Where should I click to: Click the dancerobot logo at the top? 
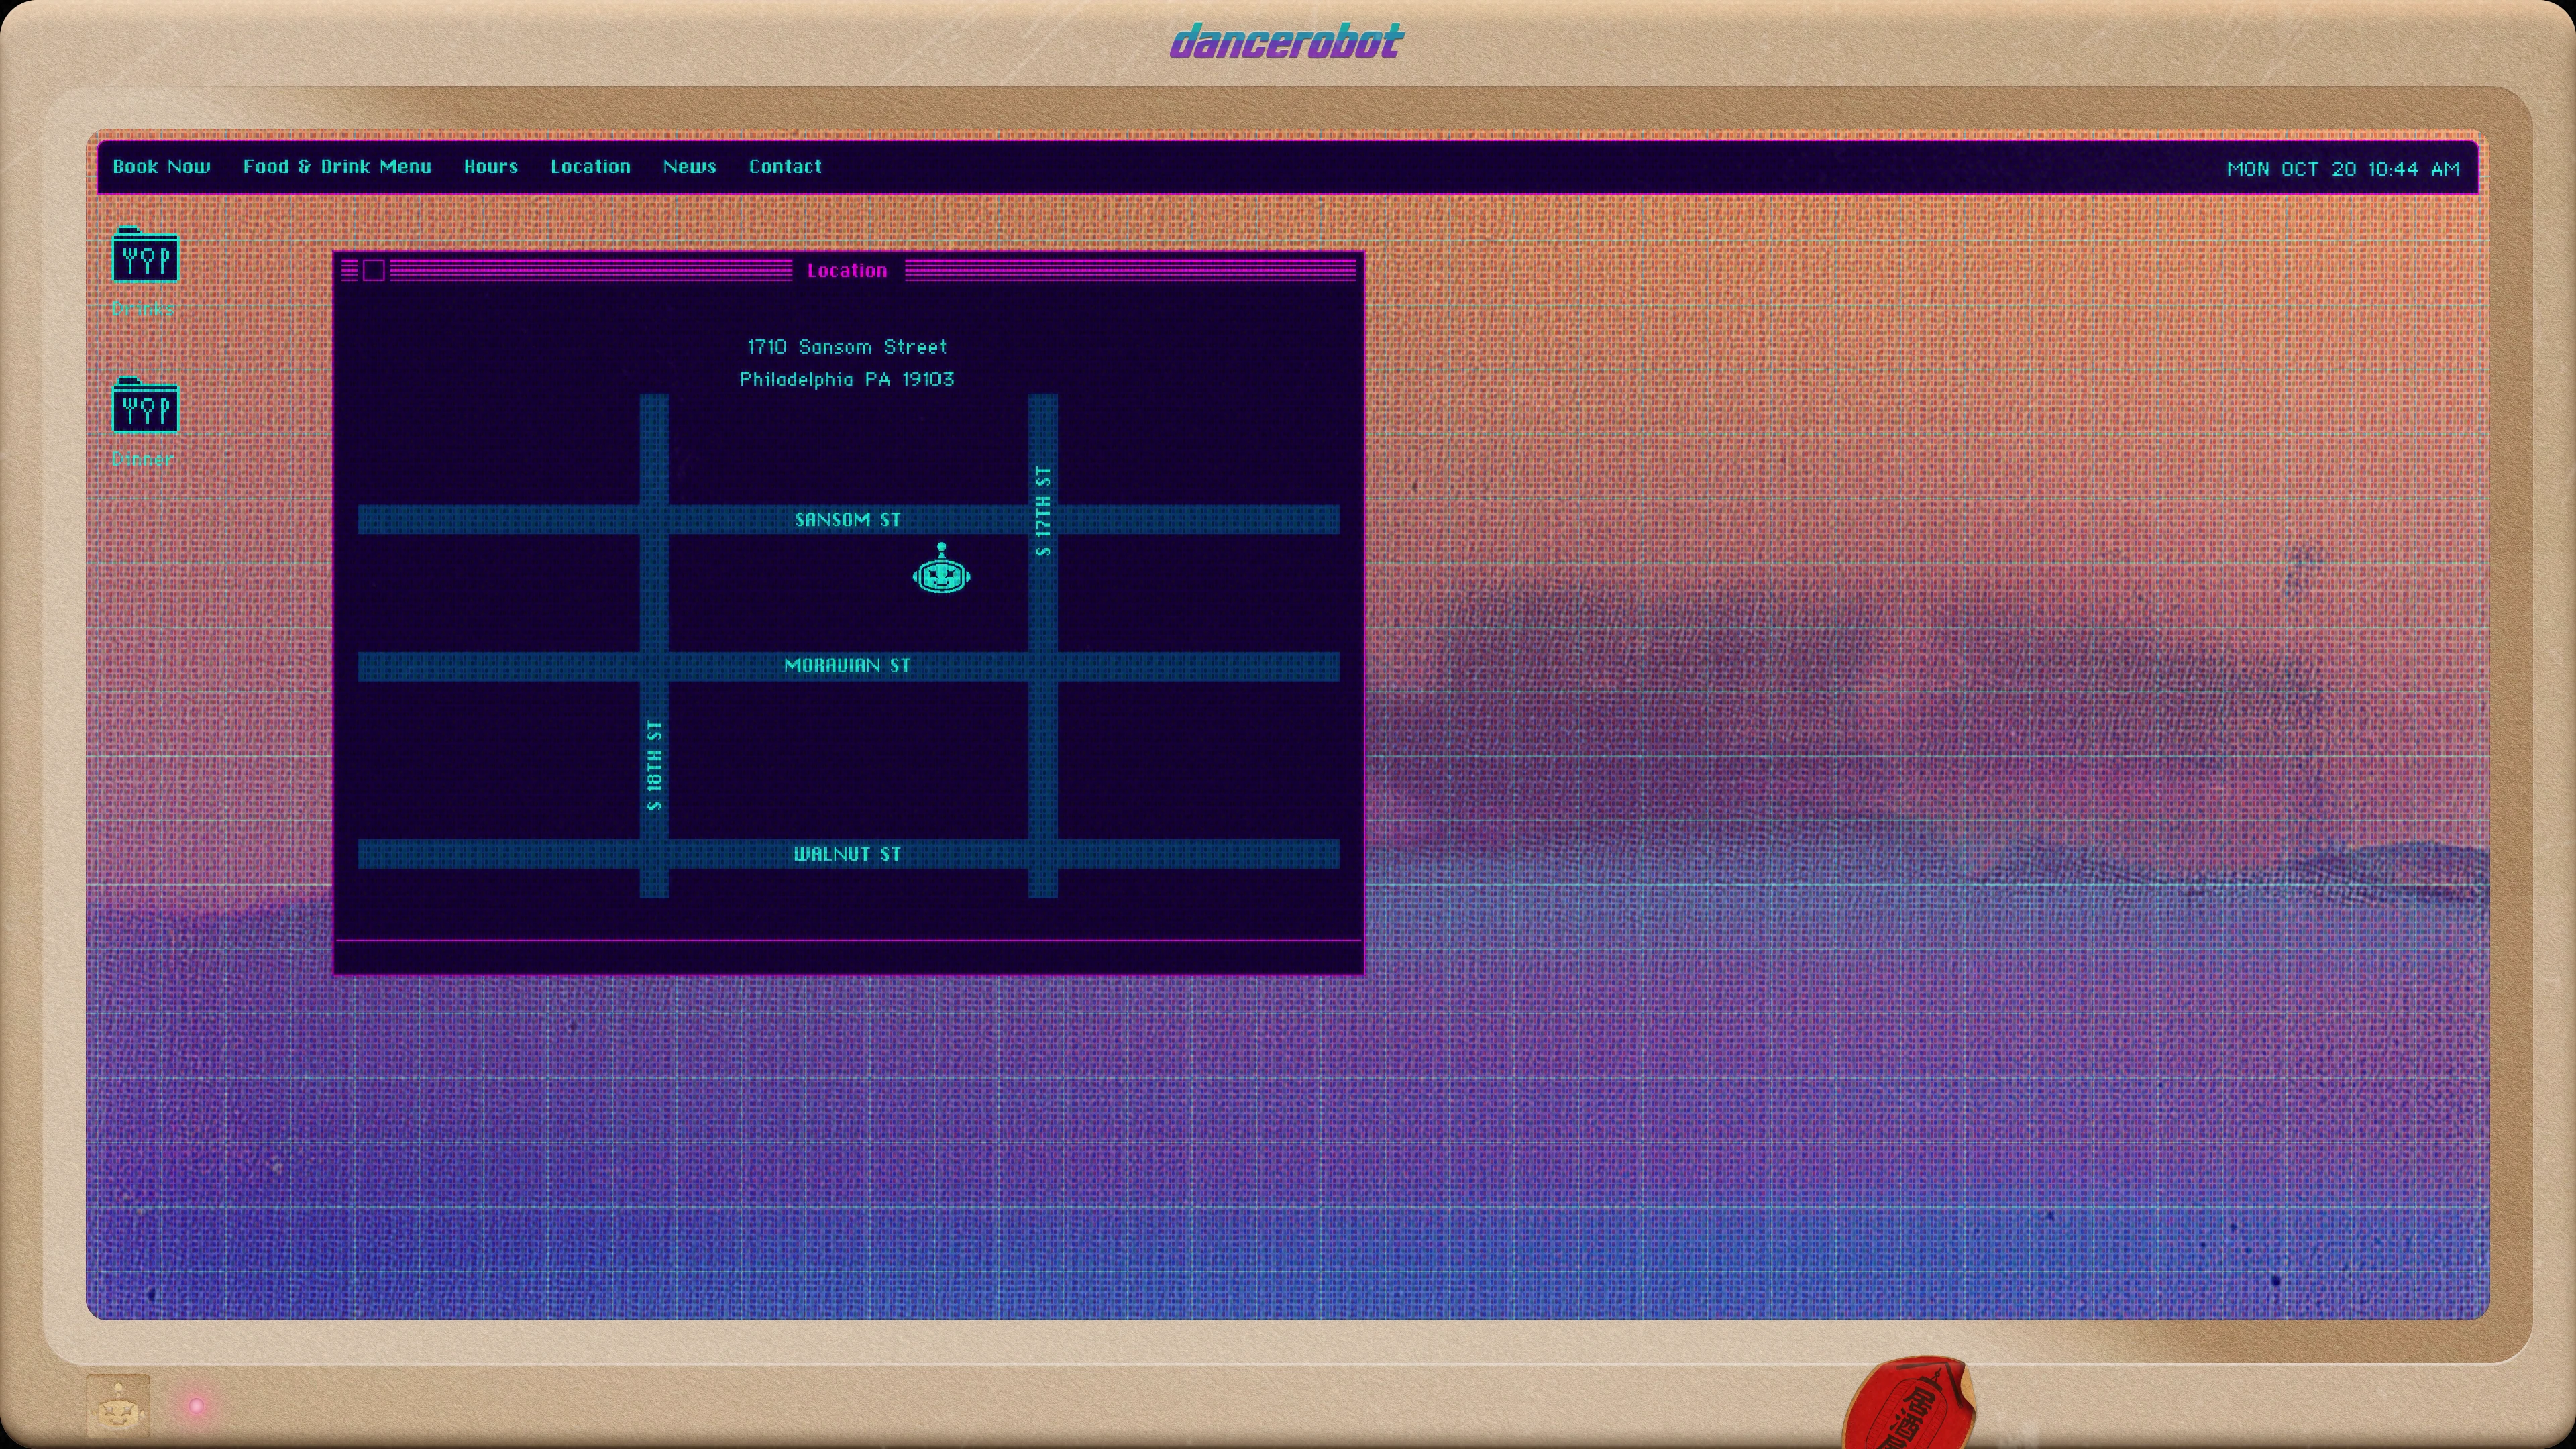pyautogui.click(x=1288, y=39)
